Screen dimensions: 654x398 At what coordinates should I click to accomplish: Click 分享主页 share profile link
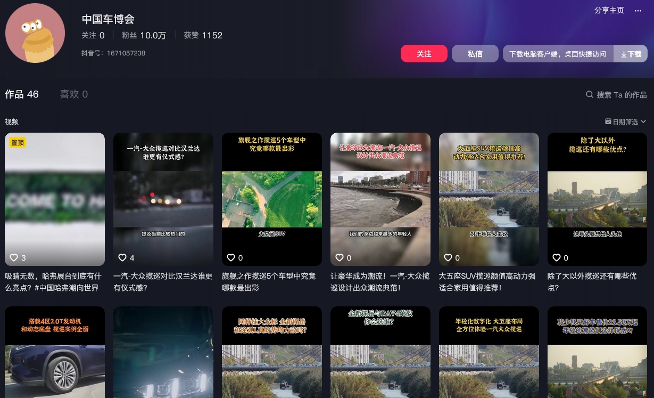[609, 11]
